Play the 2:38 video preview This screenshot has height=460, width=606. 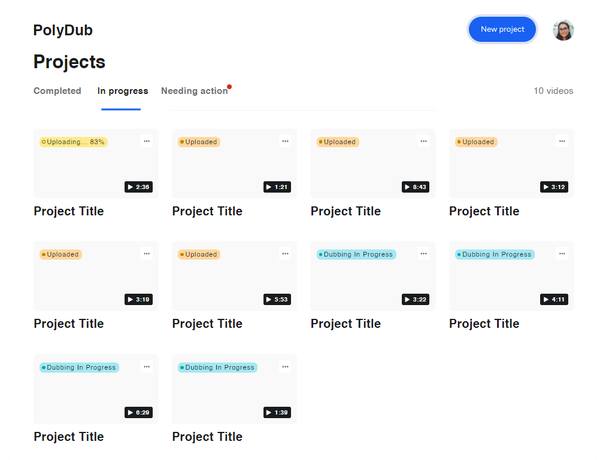pos(139,187)
